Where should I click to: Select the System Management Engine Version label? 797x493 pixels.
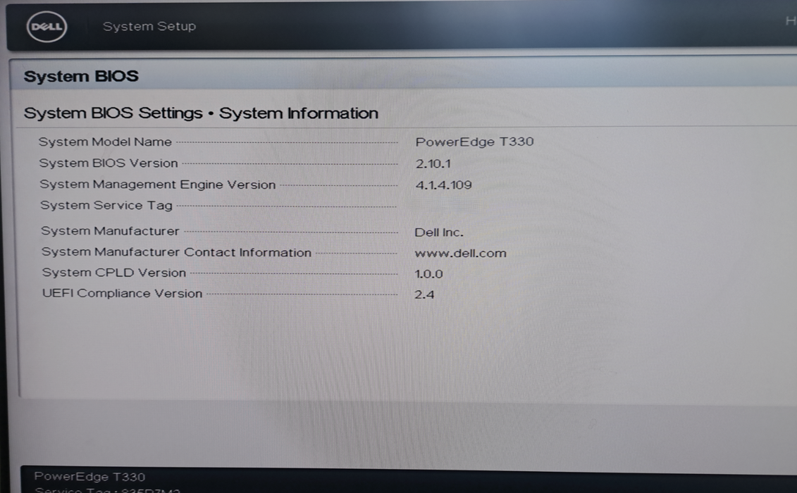coord(158,185)
